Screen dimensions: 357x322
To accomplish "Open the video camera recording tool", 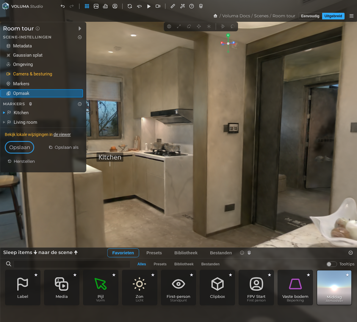I will pos(158,6).
